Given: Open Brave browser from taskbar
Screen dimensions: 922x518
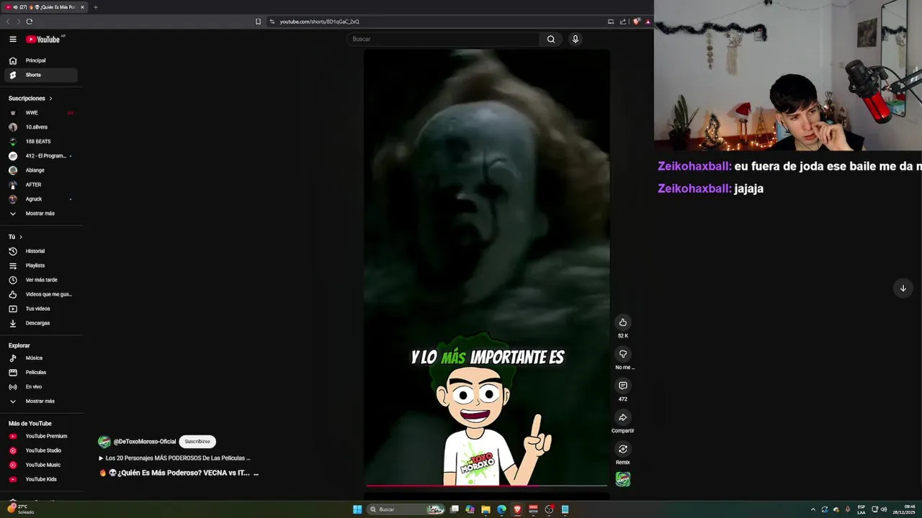Looking at the screenshot, I should (x=518, y=509).
